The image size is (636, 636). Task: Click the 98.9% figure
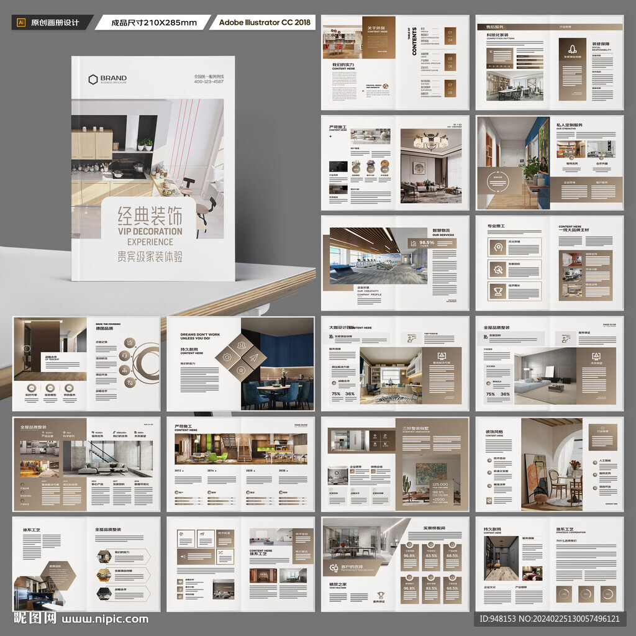point(438,492)
